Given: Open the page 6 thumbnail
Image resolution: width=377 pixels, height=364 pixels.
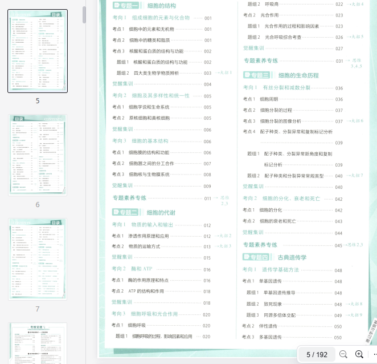Looking at the screenshot, I should click(38, 155).
